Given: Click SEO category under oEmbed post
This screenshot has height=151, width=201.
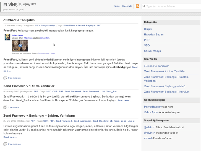Looking at the screenshot, I should click(x=37, y=25).
